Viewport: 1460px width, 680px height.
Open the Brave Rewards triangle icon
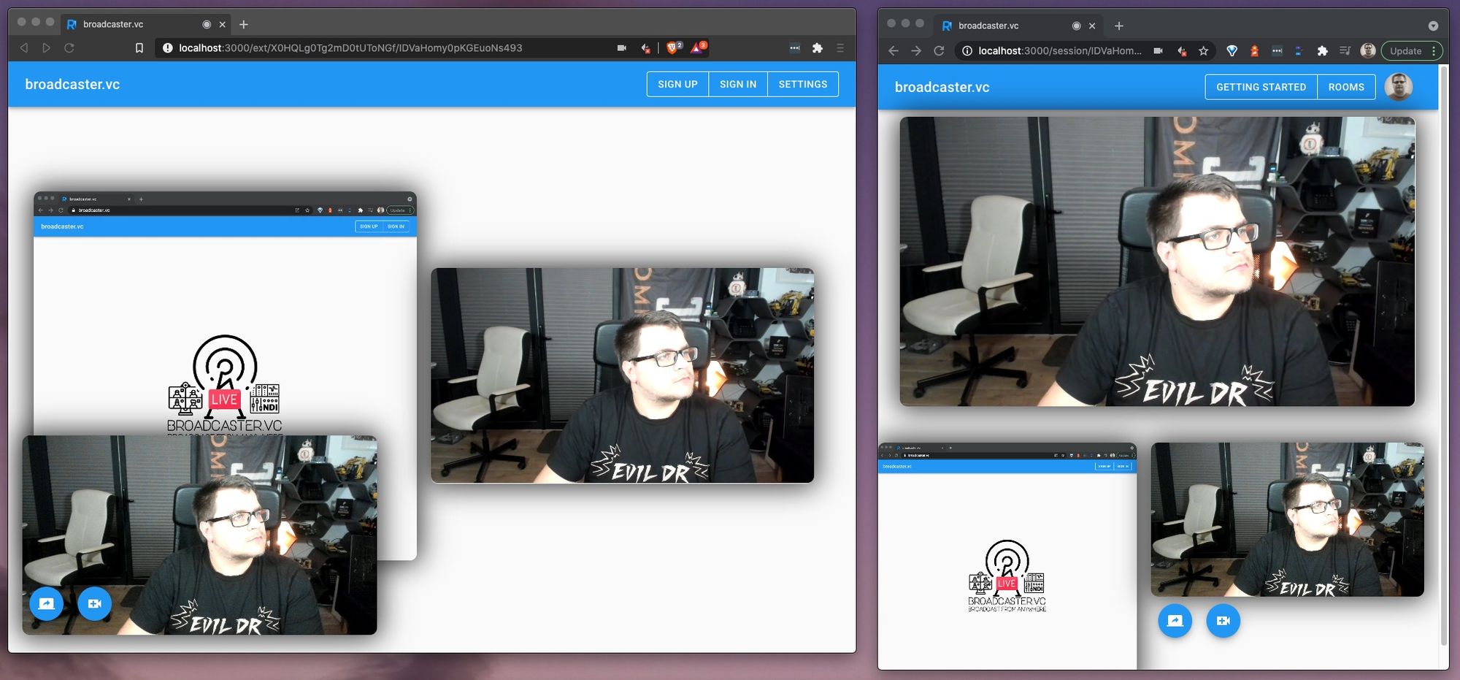click(698, 47)
